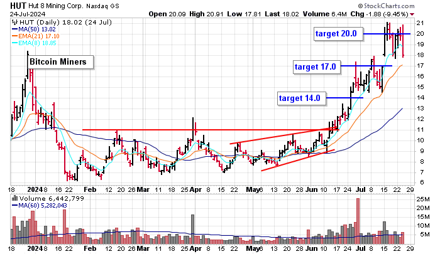
Task: Click the target 14.0 annotation label
Action: (302, 98)
